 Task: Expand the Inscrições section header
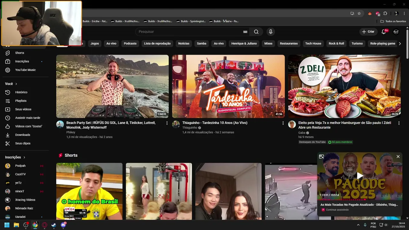[15, 157]
